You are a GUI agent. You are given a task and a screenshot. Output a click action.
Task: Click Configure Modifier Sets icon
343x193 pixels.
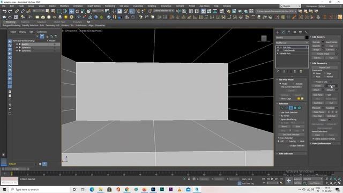point(301,71)
